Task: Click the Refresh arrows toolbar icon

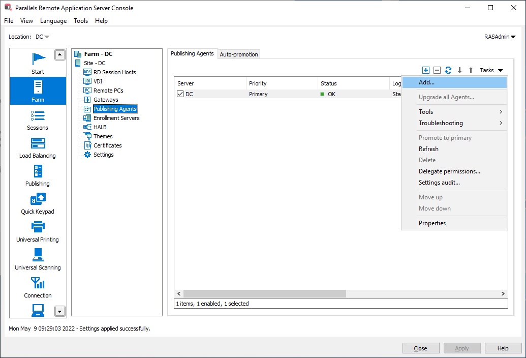Action: [448, 70]
